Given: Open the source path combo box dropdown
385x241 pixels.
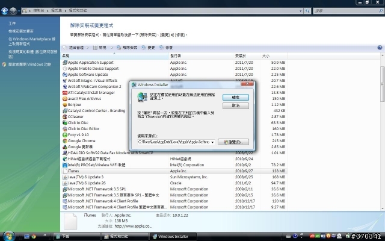Looking at the screenshot, I should (x=212, y=142).
